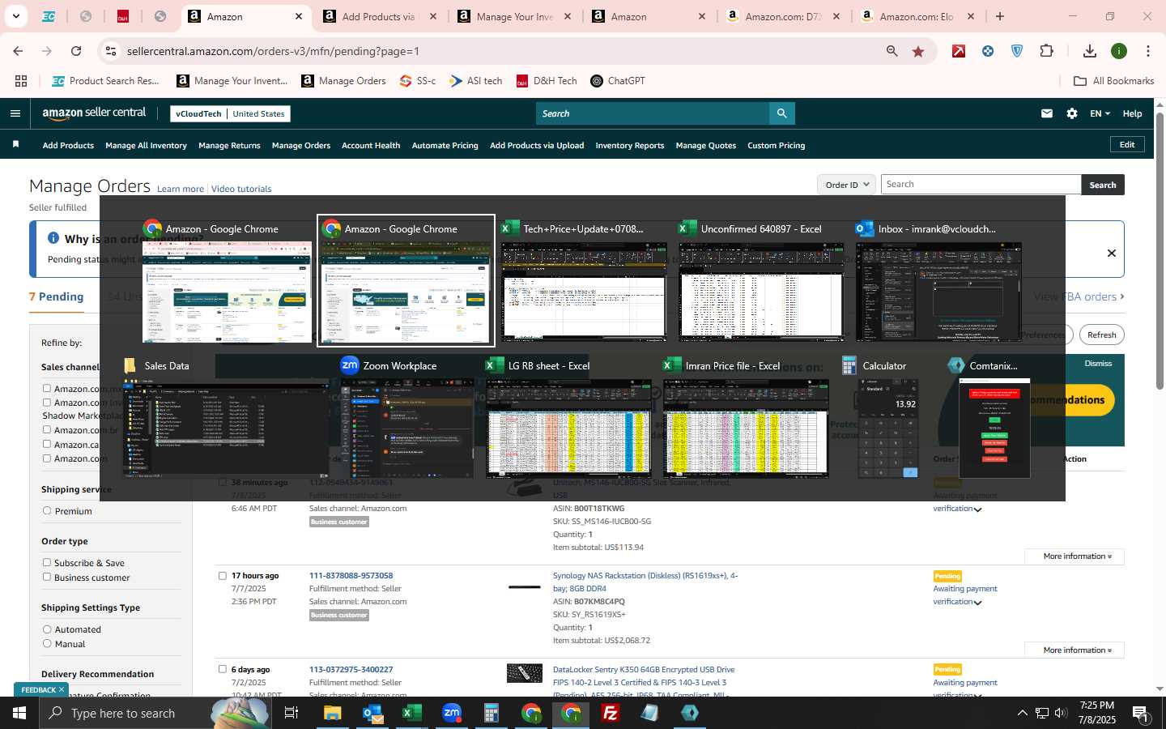Open Manage All Inventory menu
This screenshot has height=729, width=1166.
point(146,145)
